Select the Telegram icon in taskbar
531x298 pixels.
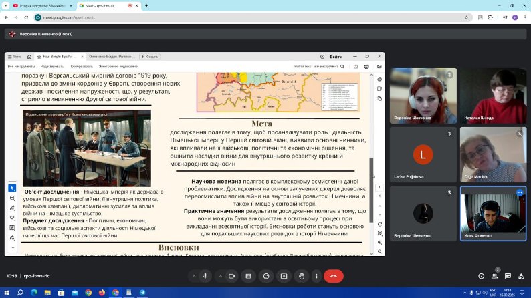coord(142,293)
